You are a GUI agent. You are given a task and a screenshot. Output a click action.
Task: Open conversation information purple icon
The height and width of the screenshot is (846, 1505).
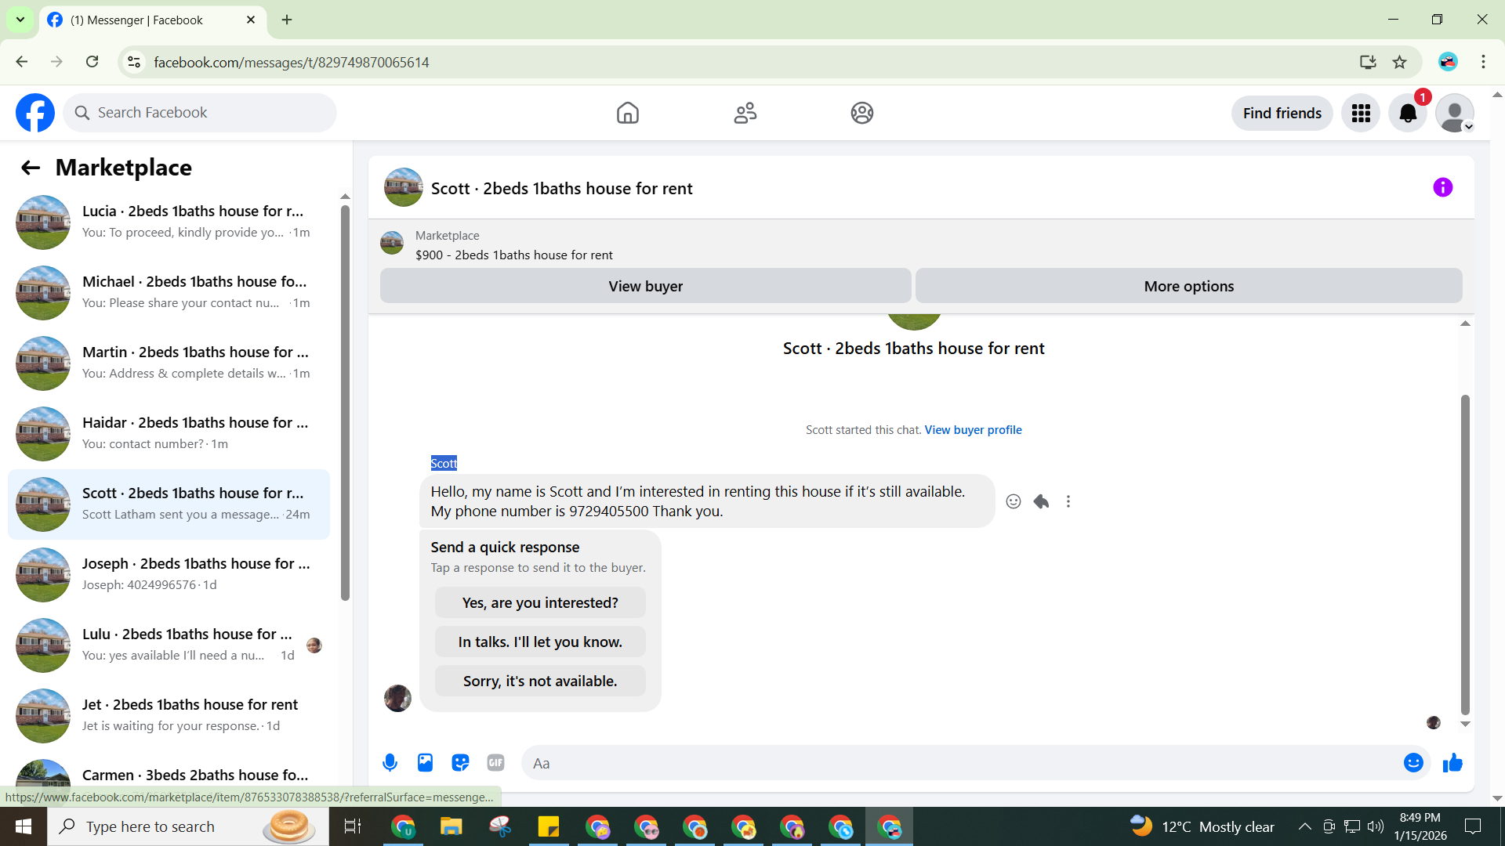click(1442, 188)
